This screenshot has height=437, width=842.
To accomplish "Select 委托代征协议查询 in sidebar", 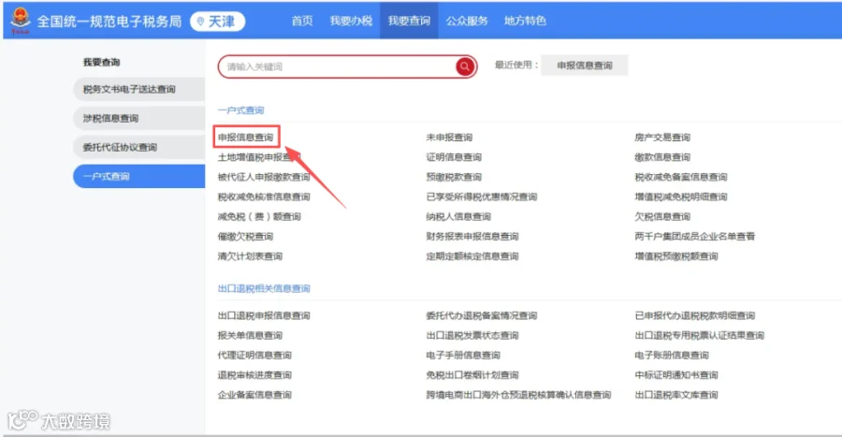I will tap(139, 147).
